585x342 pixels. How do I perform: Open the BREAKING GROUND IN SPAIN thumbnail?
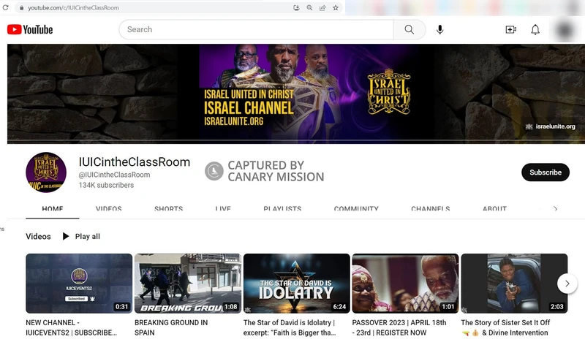188,284
